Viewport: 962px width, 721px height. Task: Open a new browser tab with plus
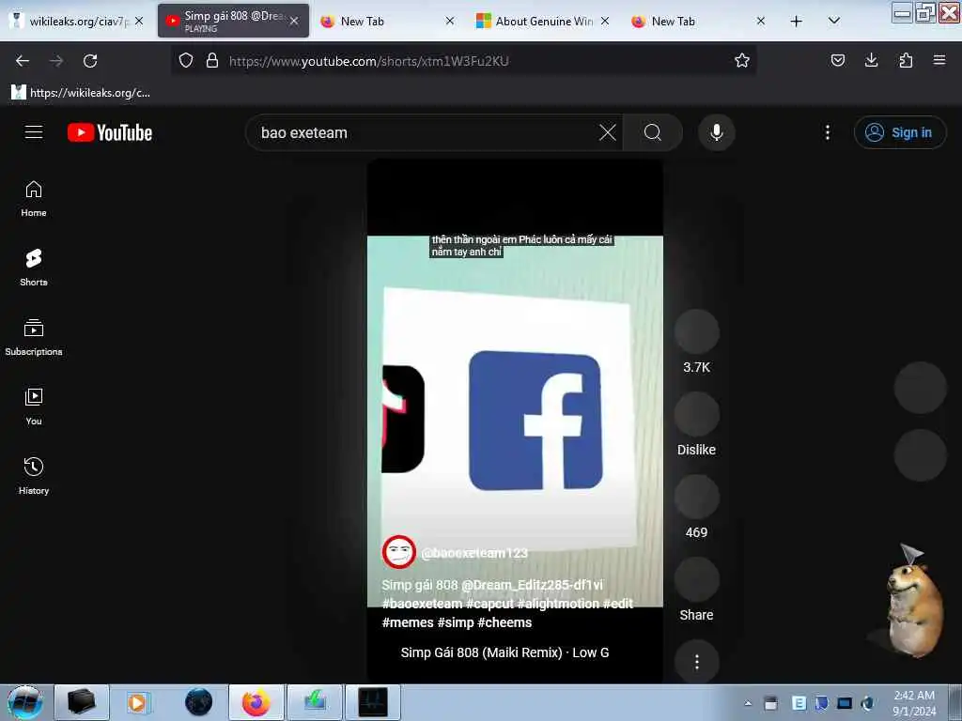796,21
